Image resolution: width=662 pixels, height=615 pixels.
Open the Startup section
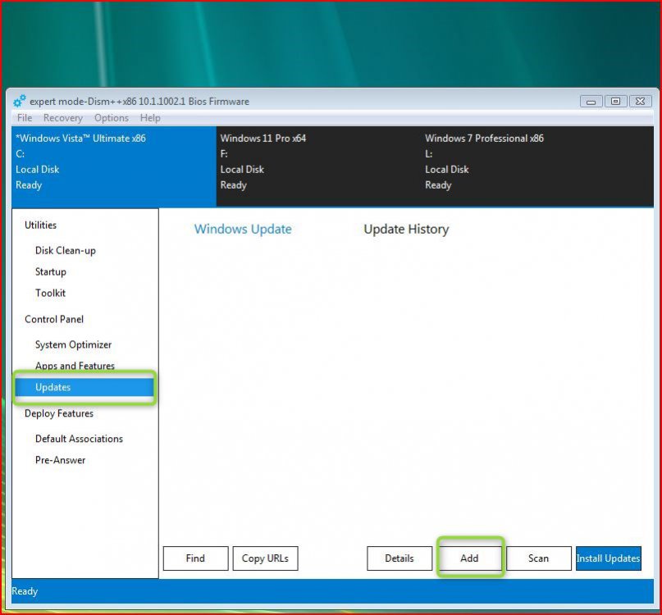51,272
